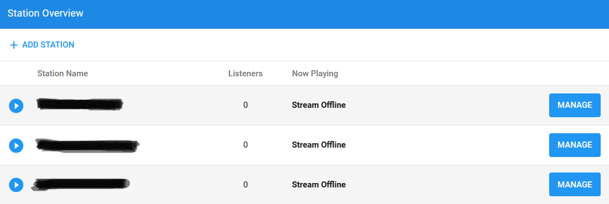Viewport: 609px width, 204px height.
Task: Click listener count 0 in third station row
Action: 245,185
